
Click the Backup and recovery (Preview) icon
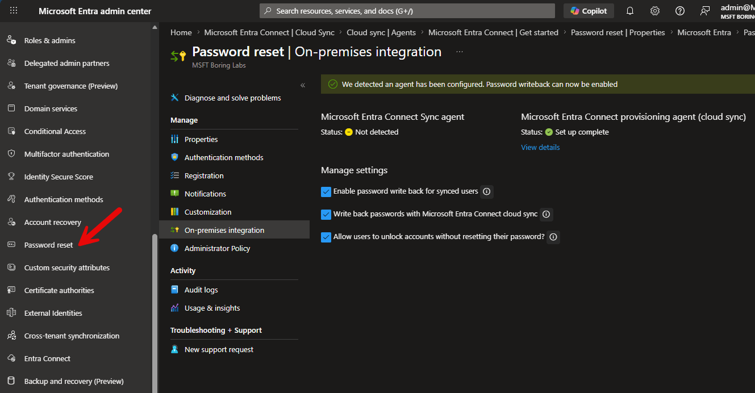11,381
